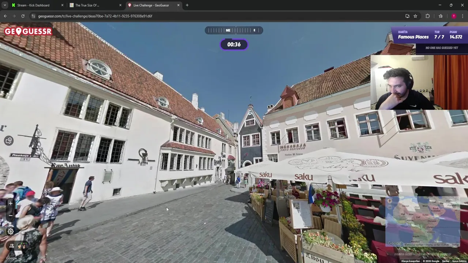468x263 pixels.
Task: Open the Chrome profile avatar T
Action: tap(454, 16)
